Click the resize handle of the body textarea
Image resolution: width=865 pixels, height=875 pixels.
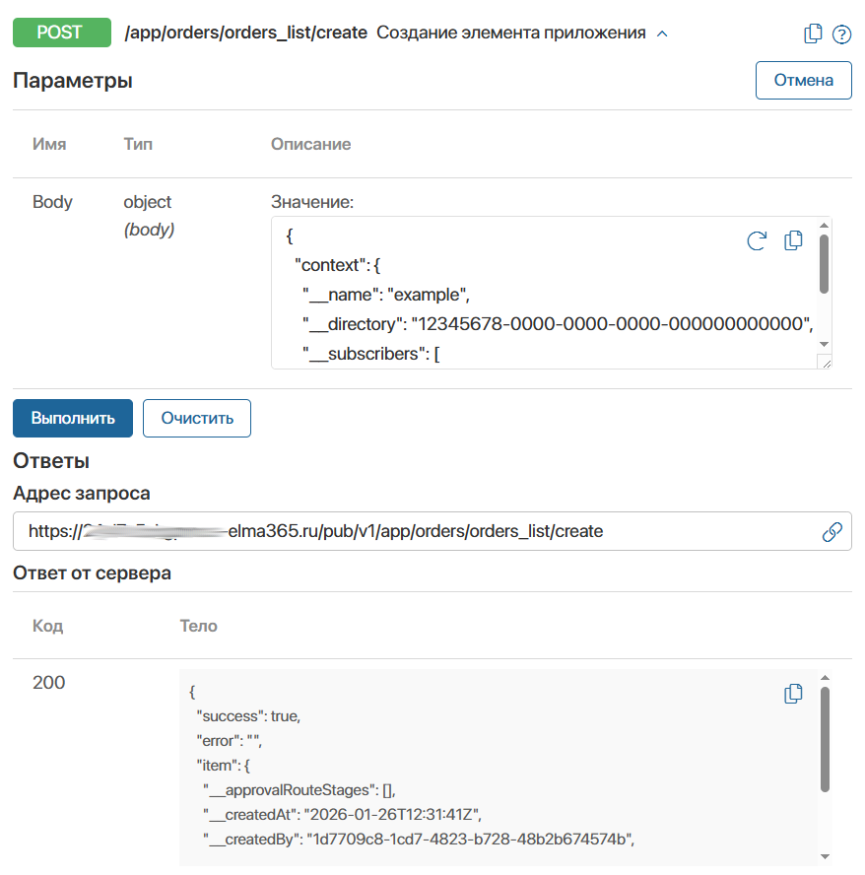click(825, 363)
